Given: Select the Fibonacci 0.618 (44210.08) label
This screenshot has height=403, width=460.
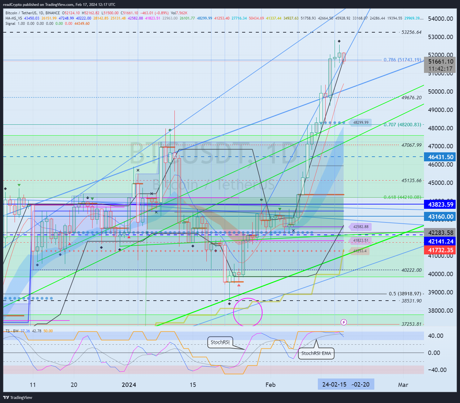Looking at the screenshot, I should click(x=402, y=197).
